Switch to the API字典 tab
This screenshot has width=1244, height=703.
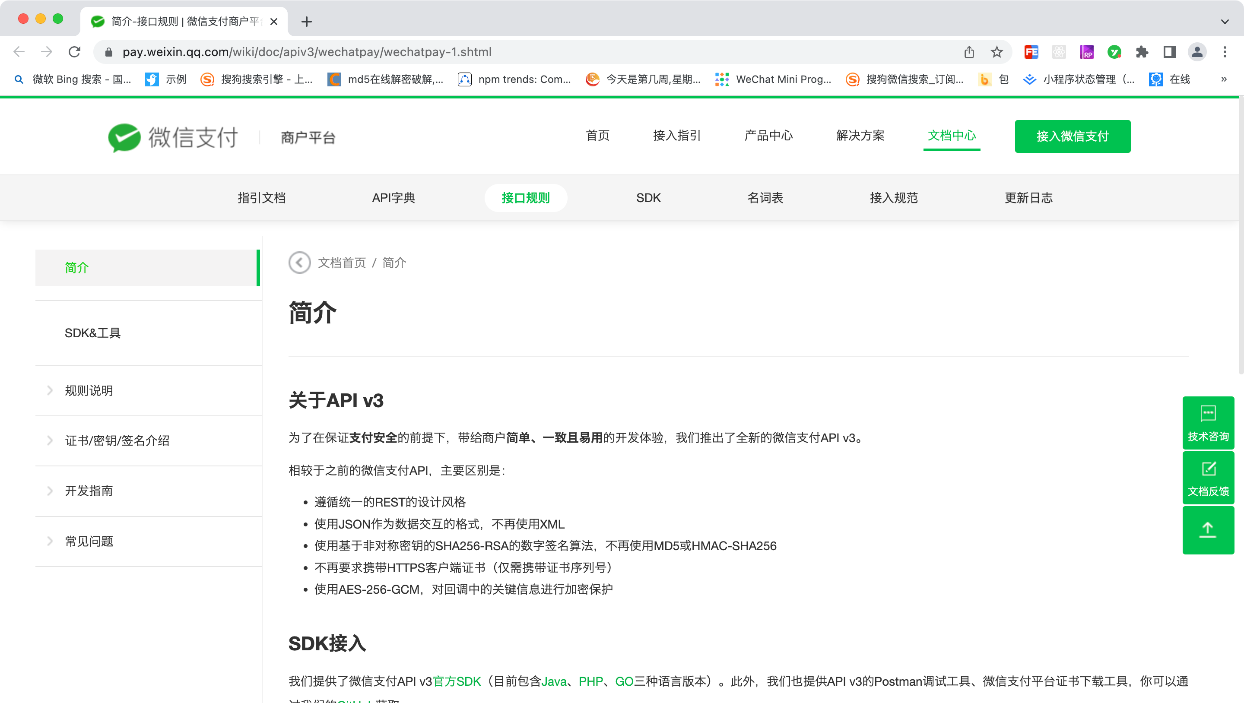click(x=393, y=198)
